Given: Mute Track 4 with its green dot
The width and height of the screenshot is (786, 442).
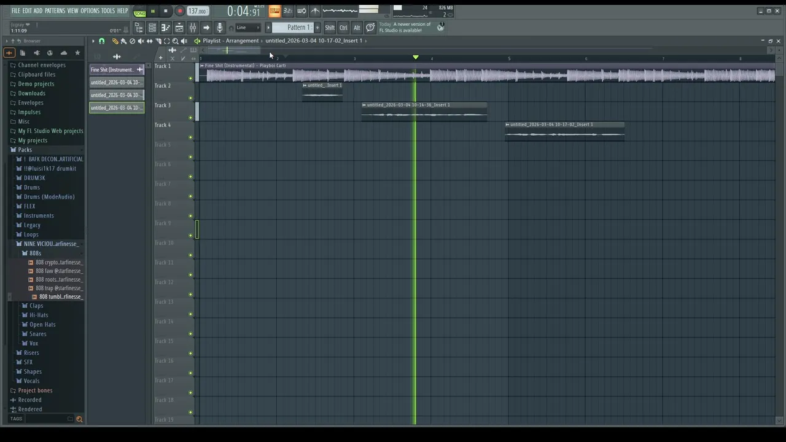Looking at the screenshot, I should (x=190, y=138).
